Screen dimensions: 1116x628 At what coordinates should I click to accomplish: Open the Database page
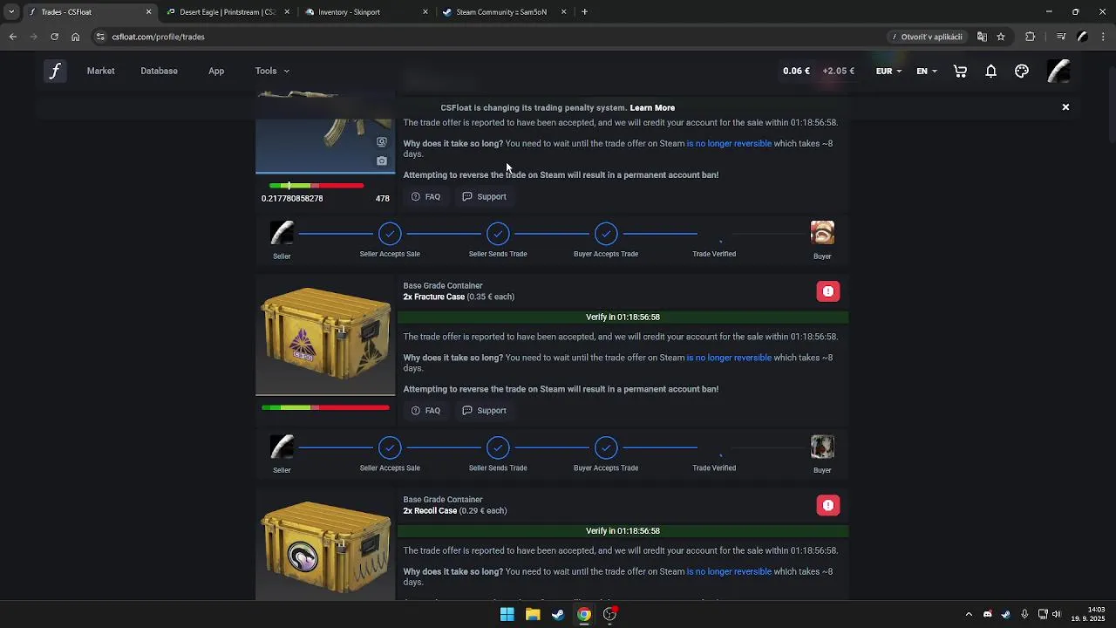pos(159,71)
